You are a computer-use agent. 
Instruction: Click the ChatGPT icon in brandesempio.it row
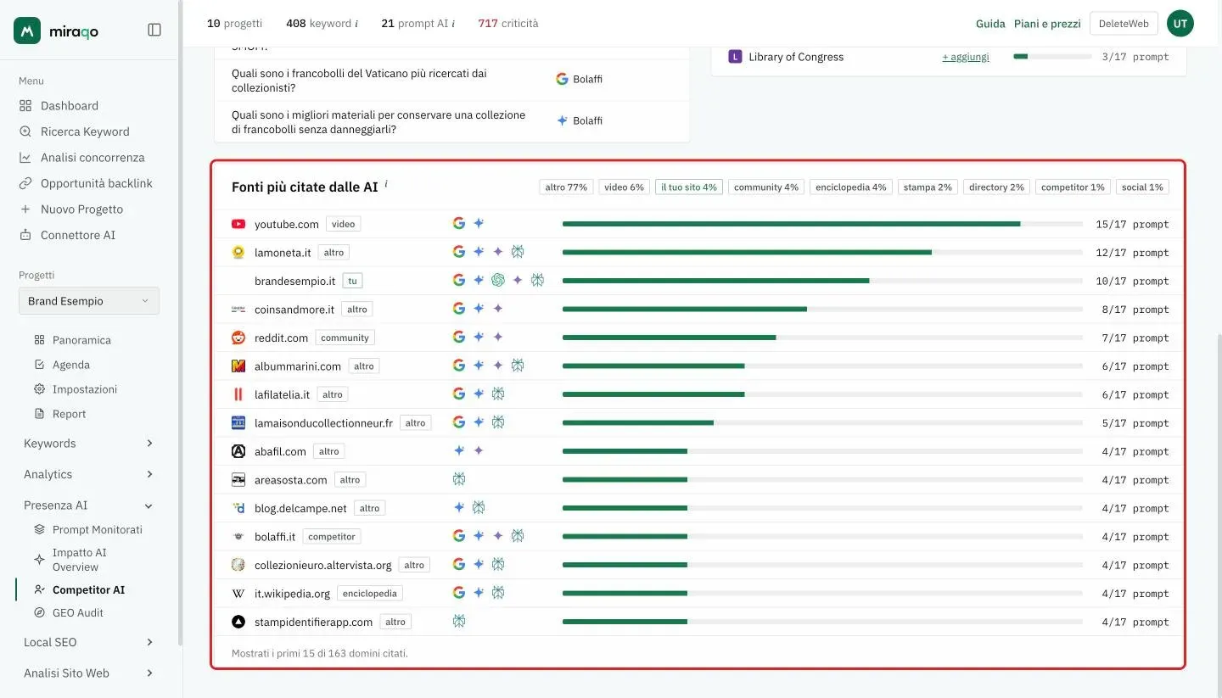tap(498, 281)
